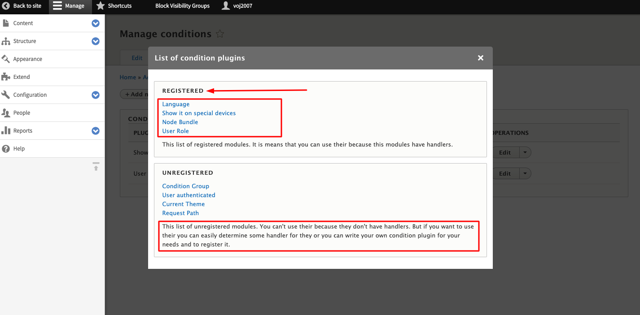This screenshot has height=315, width=640.
Task: Click the Manage hamburger icon
Action: [x=57, y=6]
